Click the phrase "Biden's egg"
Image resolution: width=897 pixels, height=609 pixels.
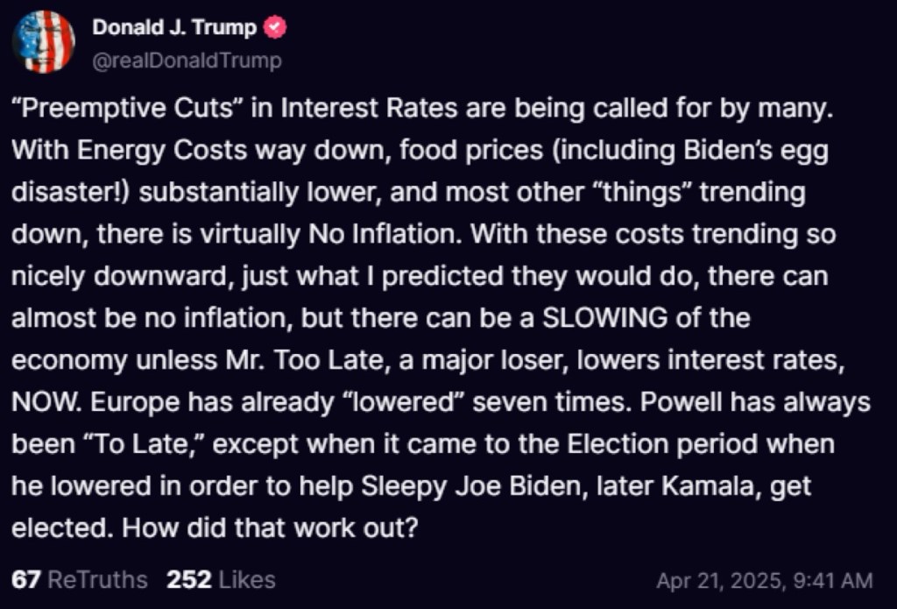pos(755,152)
